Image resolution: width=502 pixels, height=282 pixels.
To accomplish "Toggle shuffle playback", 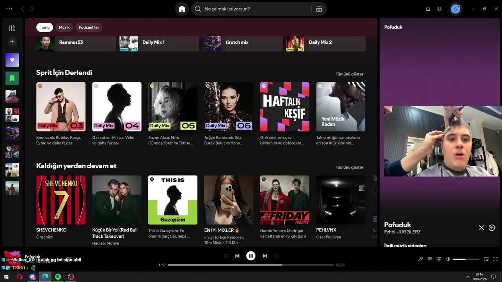I will [226, 256].
